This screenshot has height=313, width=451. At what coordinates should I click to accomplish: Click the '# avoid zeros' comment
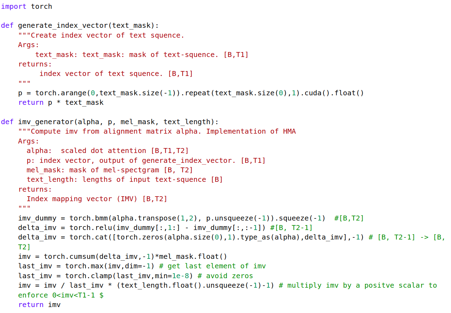coord(229,276)
